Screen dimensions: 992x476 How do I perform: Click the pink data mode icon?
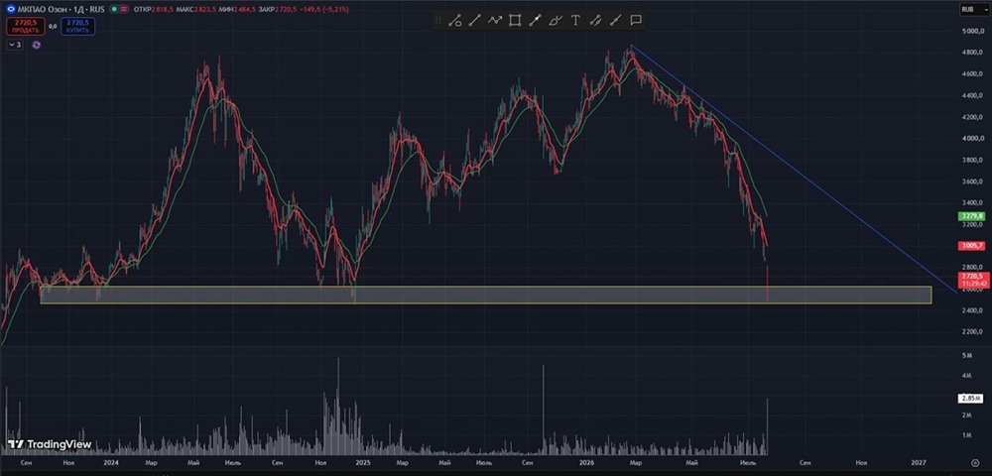(122, 10)
